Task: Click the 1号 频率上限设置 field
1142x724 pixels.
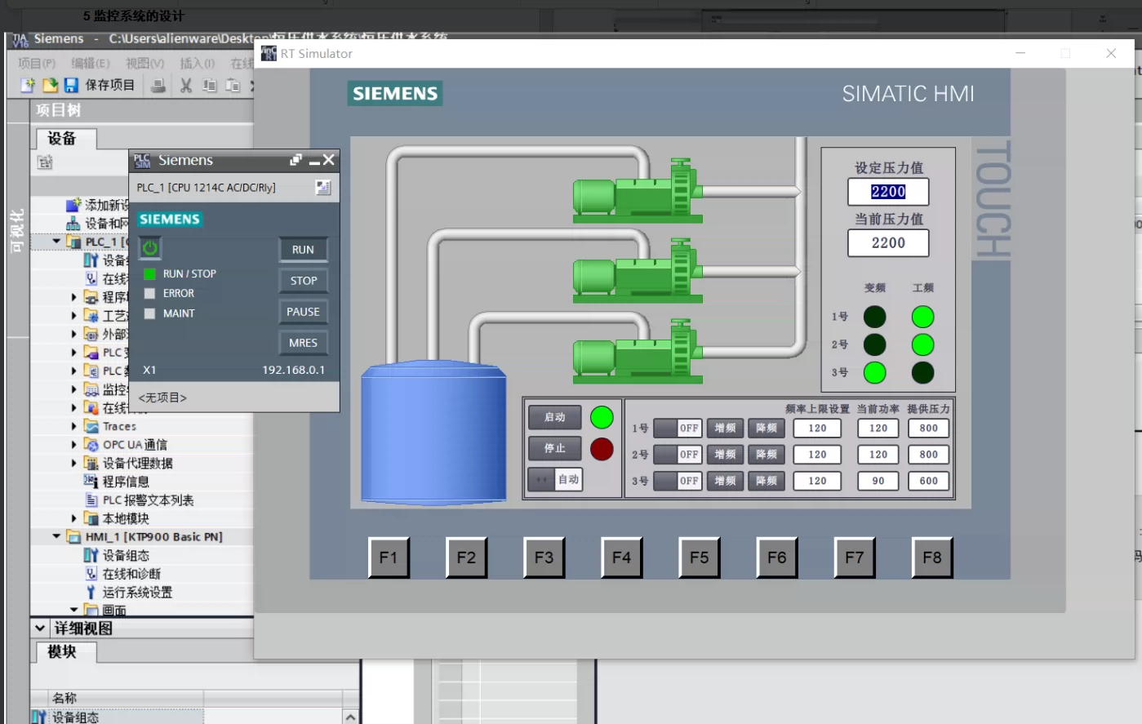Action: 817,428
